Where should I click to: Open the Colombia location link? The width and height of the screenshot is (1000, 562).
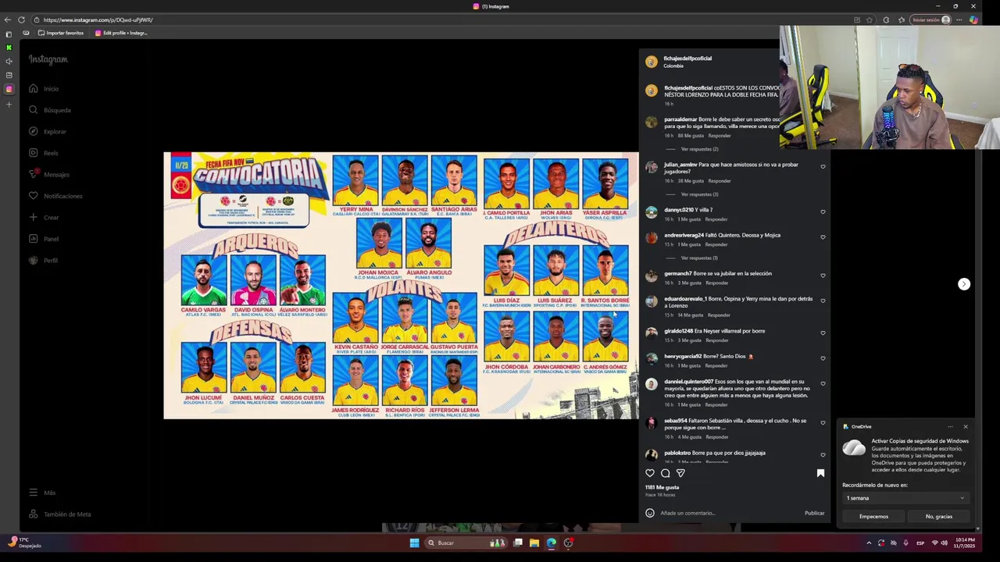673,66
